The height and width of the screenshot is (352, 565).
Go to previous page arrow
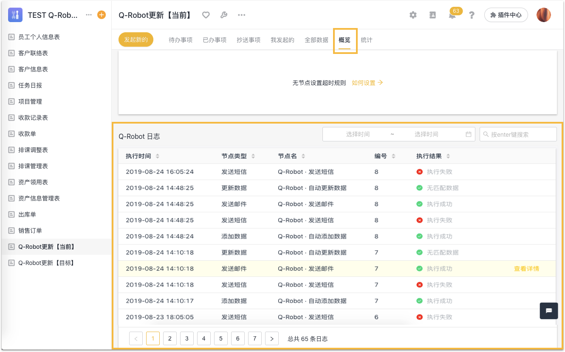click(136, 338)
